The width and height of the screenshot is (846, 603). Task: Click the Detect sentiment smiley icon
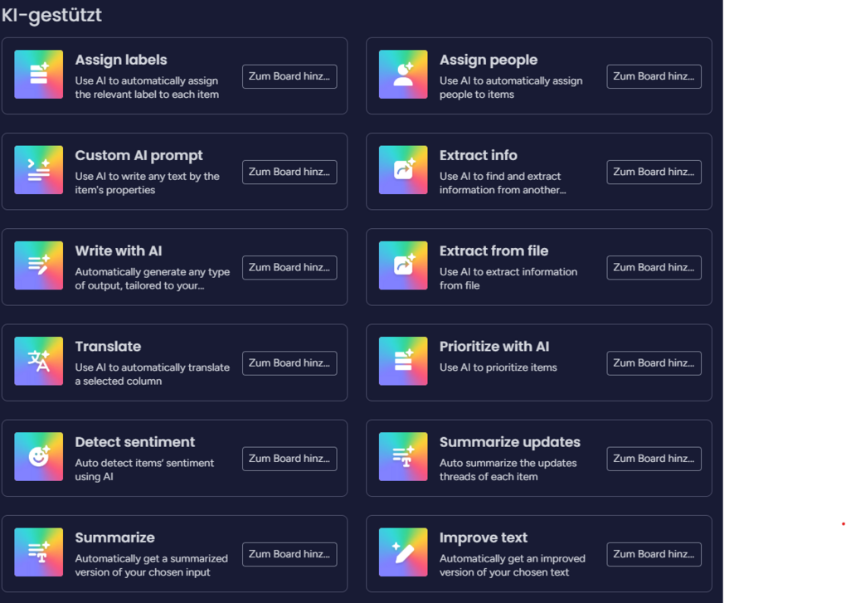pos(39,456)
